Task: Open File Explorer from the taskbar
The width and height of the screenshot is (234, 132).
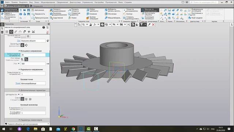Action: pyautogui.click(x=35, y=129)
